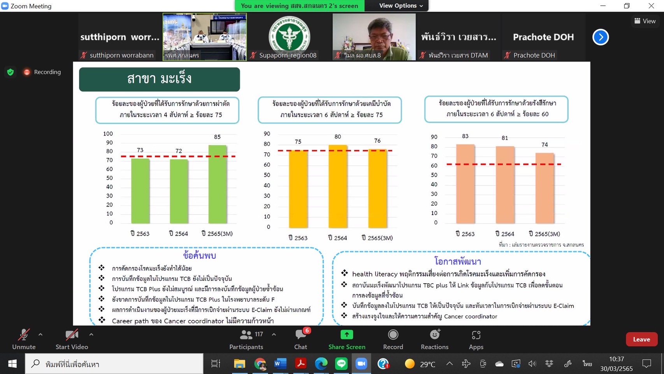Expand the arrow next to Participants
664x374 pixels.
274,334
